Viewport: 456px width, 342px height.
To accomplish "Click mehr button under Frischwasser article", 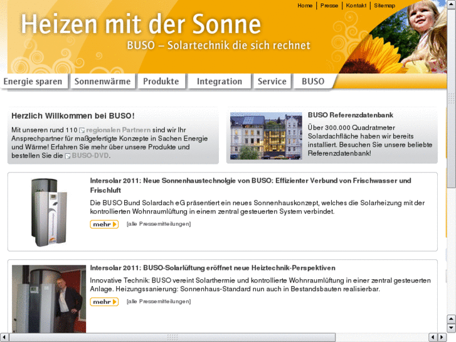I will (x=104, y=224).
